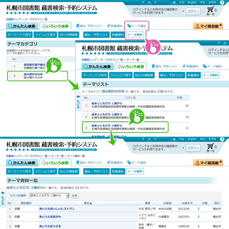Open the 図書館行事や展示 category link

click(x=34, y=65)
